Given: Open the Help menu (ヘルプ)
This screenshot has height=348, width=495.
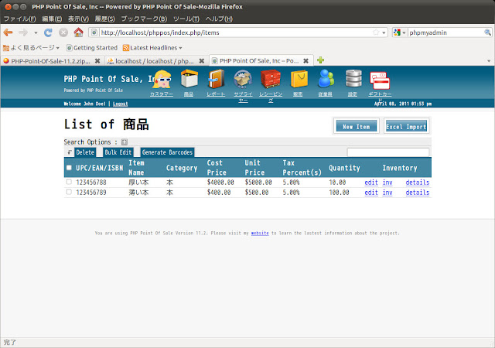Looking at the screenshot, I should 219,19.
